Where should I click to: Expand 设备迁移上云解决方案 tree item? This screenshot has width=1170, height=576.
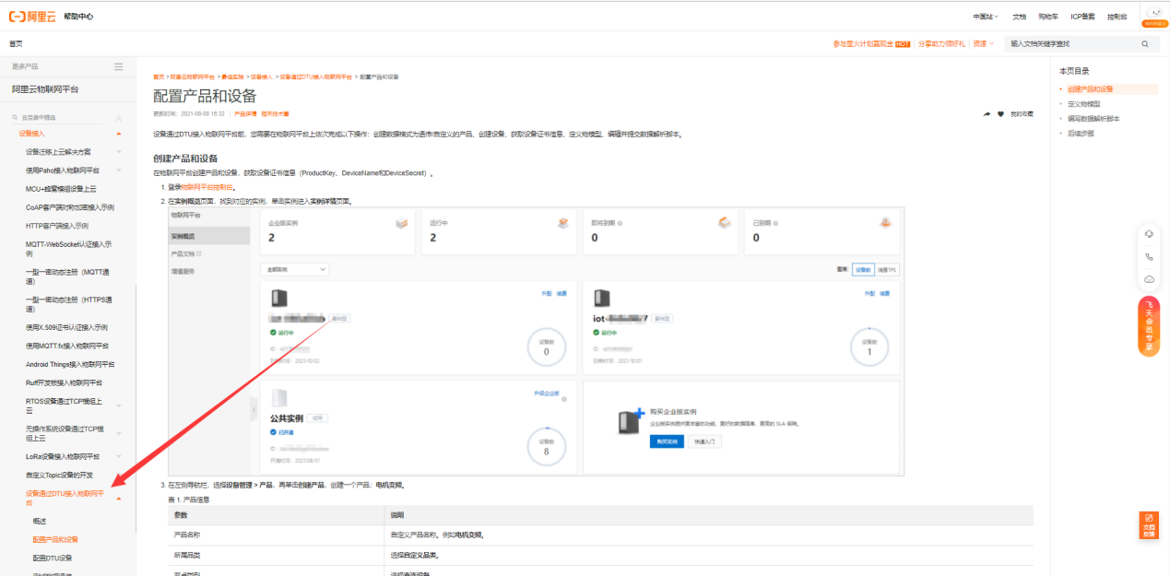pyautogui.click(x=118, y=152)
